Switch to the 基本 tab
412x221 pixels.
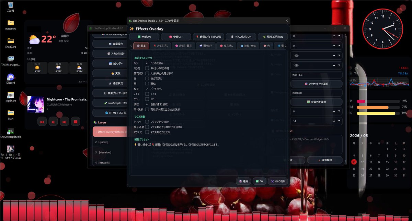[x=141, y=46]
